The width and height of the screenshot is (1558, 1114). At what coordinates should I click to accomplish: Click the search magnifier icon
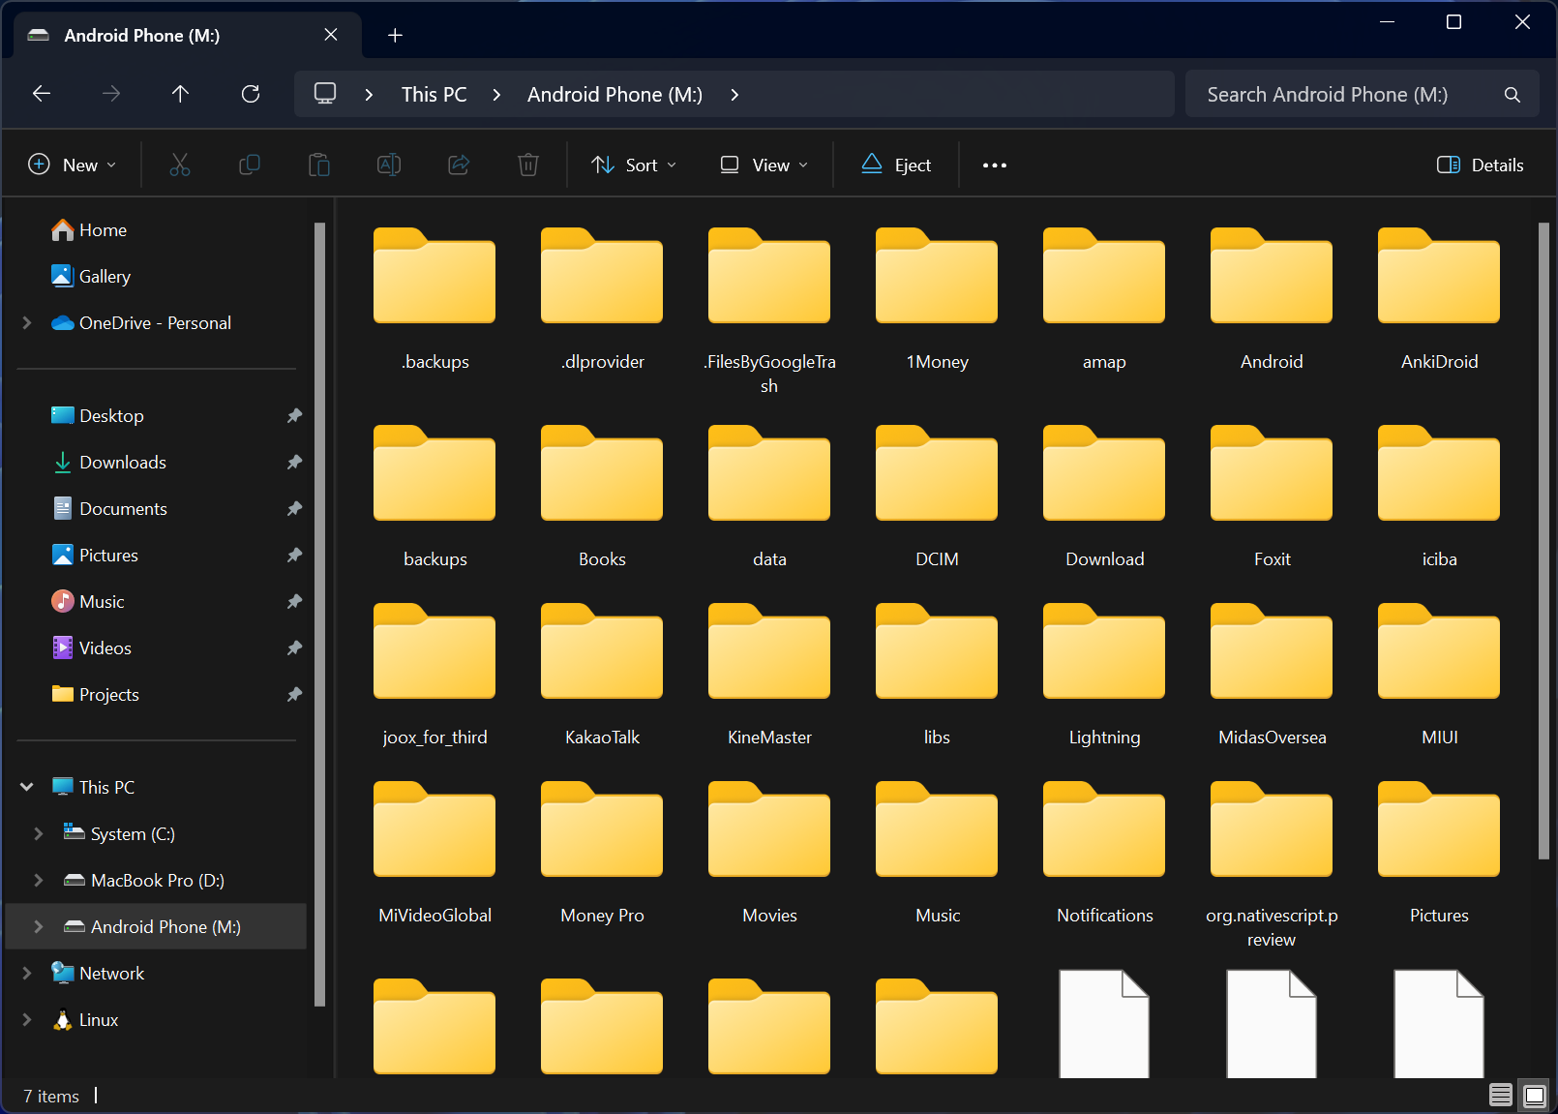tap(1513, 95)
